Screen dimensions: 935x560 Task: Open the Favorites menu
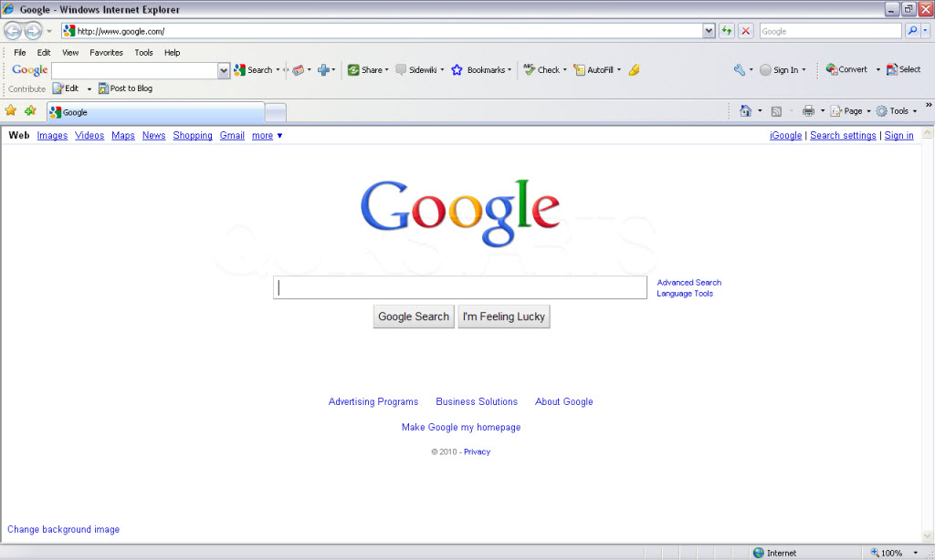pos(106,52)
